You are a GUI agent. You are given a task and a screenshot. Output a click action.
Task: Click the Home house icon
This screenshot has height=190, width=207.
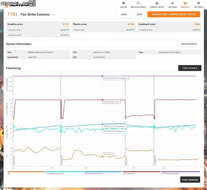123,3
